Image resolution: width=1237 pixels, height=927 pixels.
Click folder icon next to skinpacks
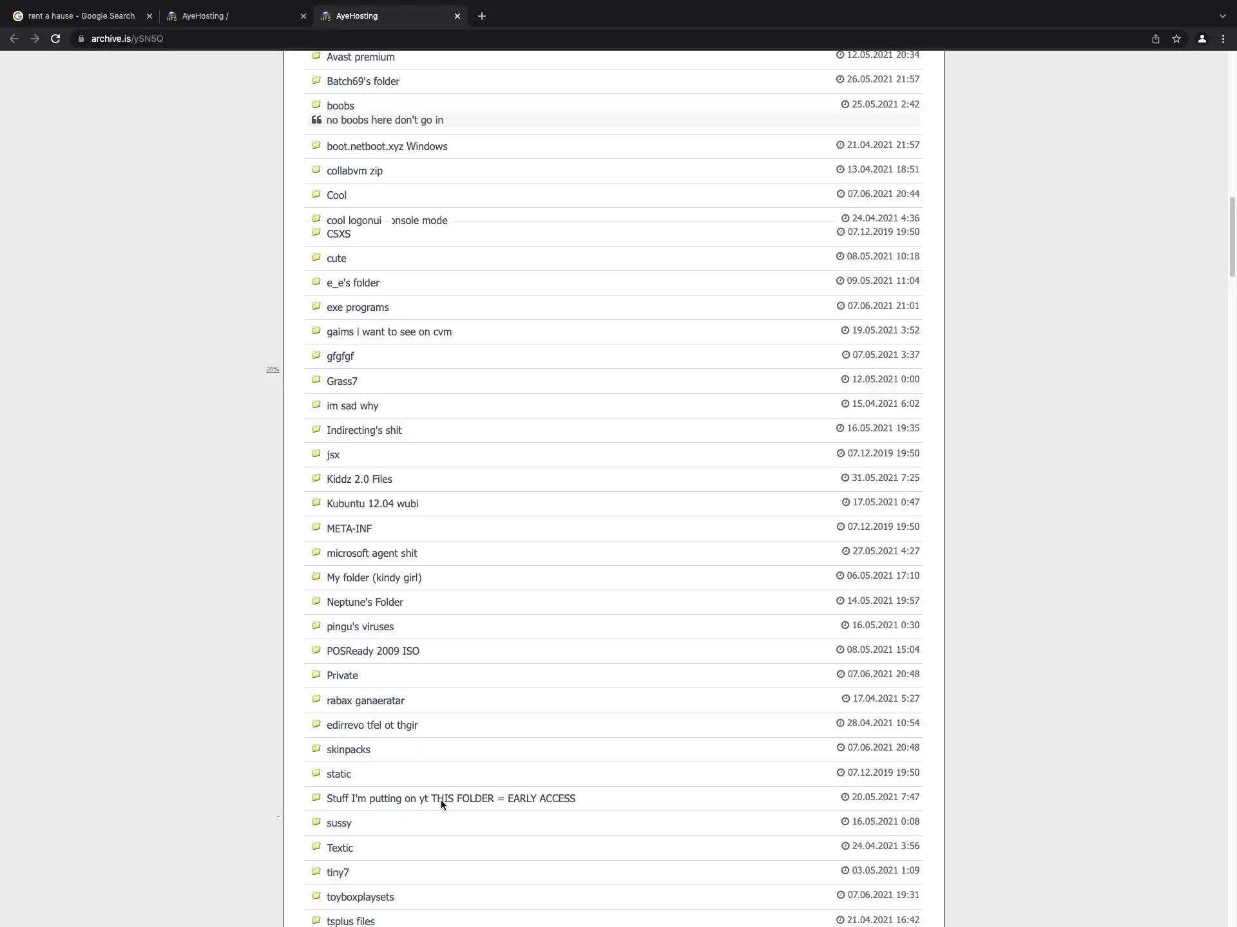tap(316, 748)
